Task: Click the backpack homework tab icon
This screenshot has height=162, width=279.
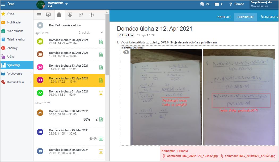Action: (59, 15)
